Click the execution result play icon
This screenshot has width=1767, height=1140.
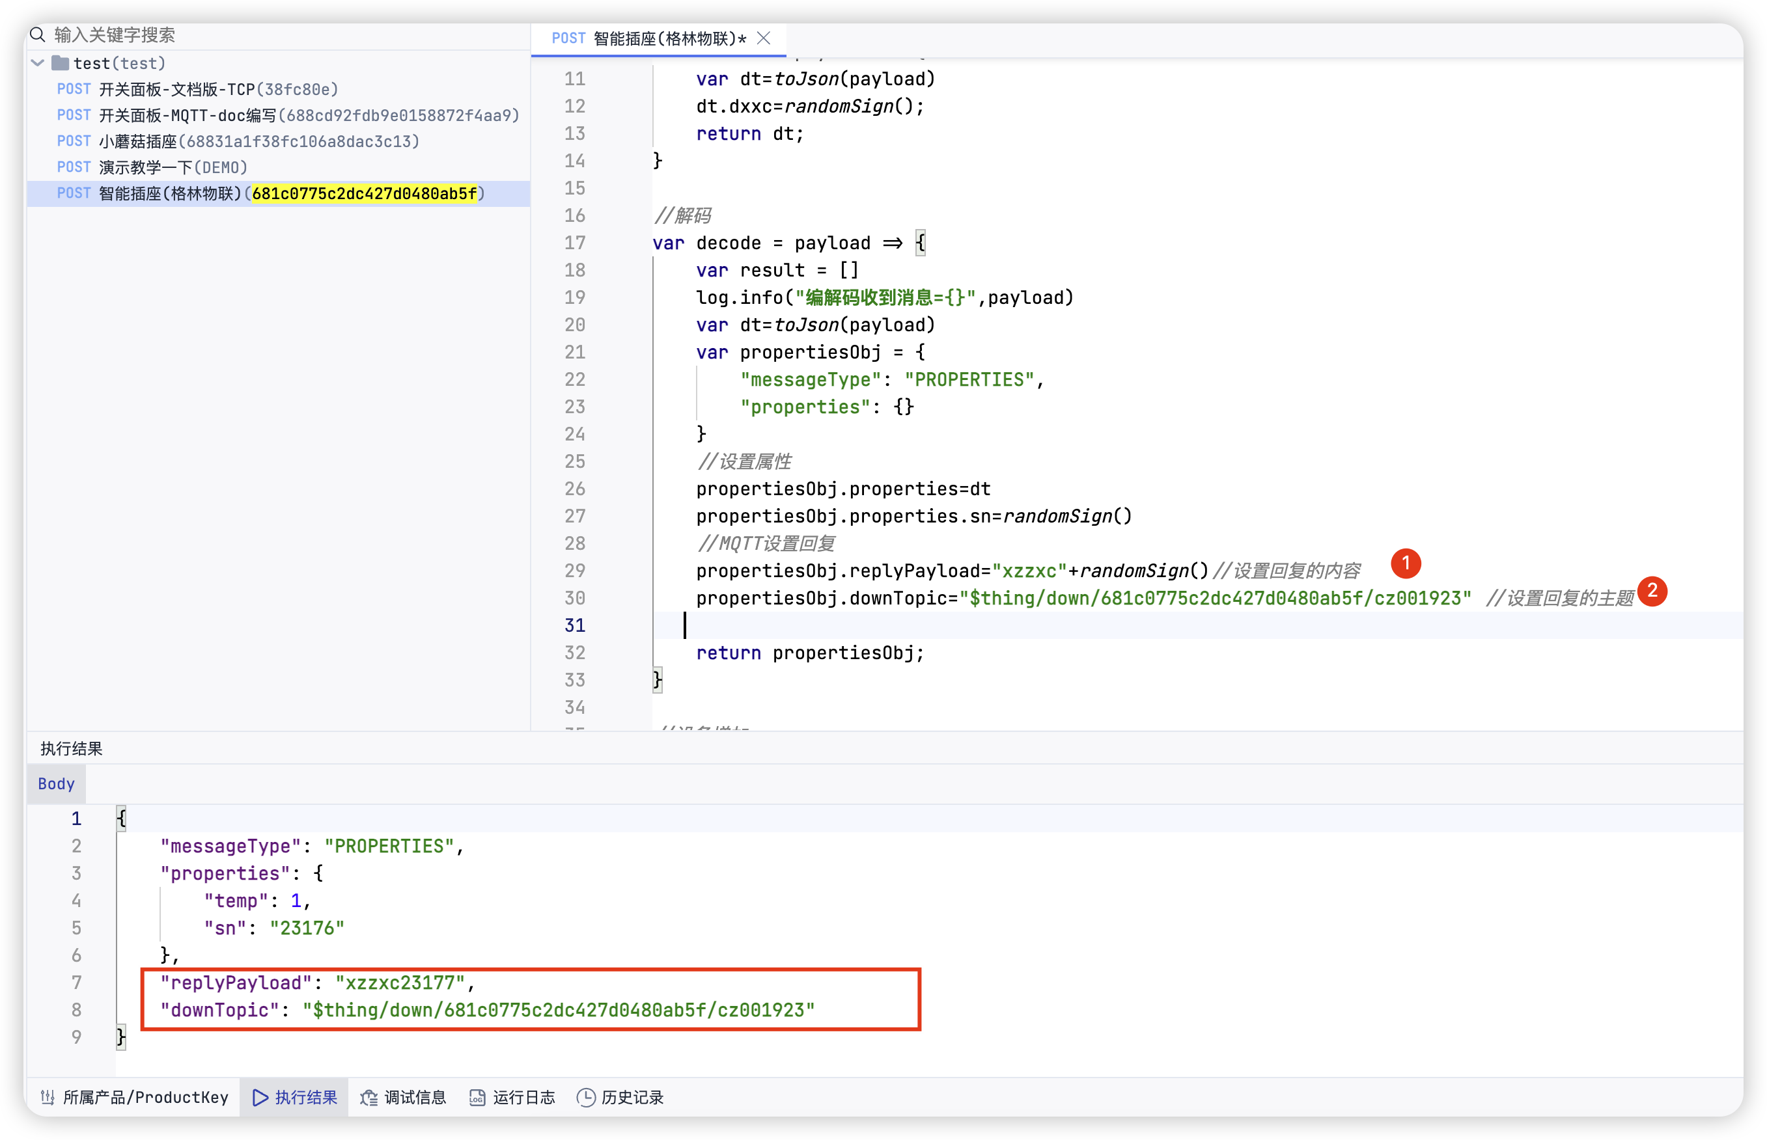[260, 1097]
